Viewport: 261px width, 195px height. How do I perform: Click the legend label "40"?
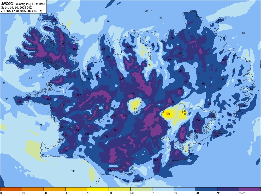(x=88, y=193)
